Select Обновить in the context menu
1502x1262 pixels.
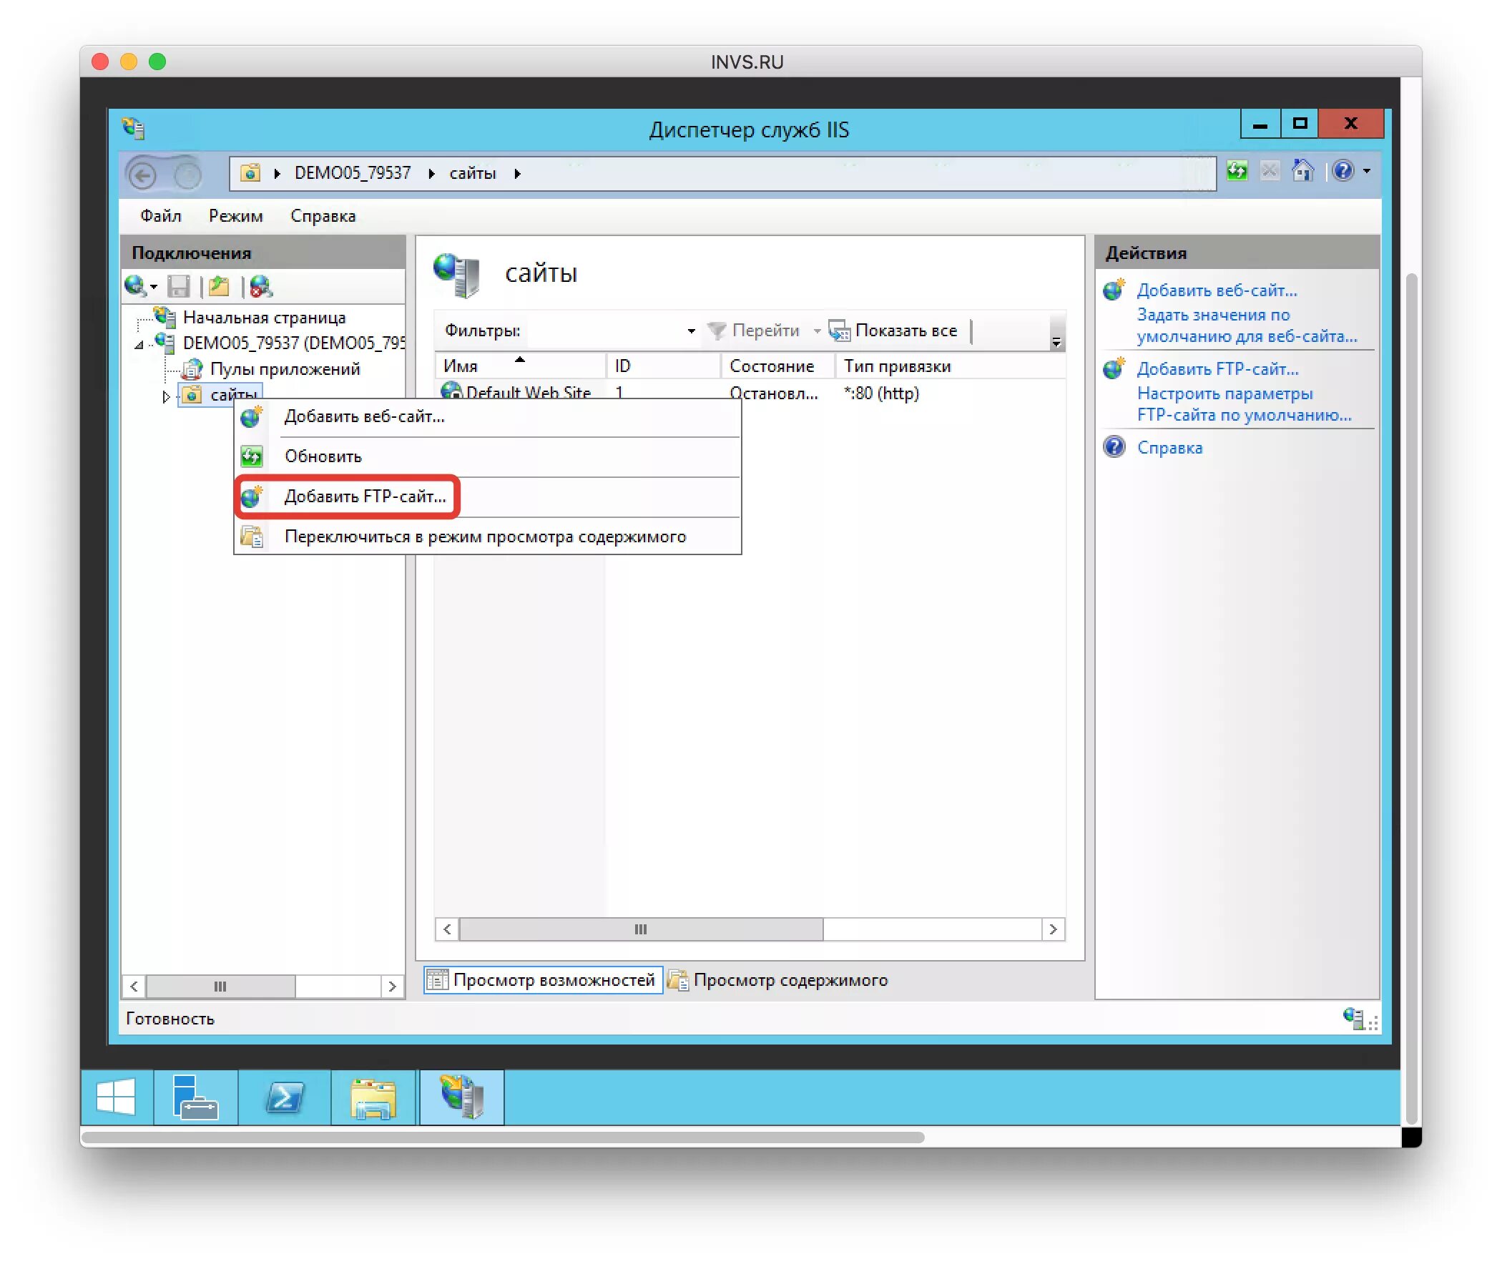coord(323,456)
